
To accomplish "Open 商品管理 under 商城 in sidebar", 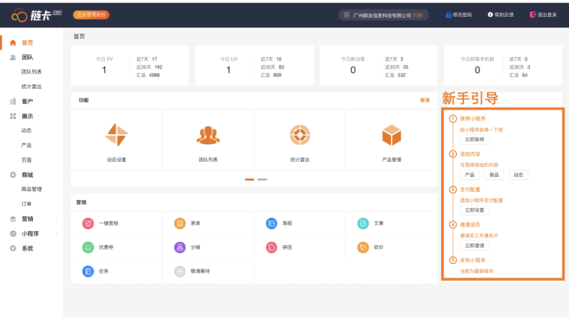I will (x=32, y=189).
